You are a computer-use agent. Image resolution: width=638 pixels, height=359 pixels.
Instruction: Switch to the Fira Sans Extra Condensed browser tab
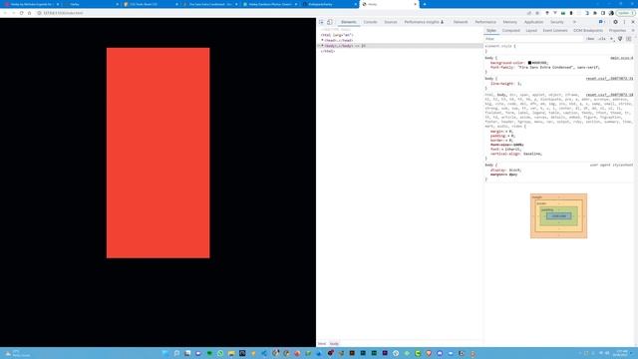pos(209,4)
